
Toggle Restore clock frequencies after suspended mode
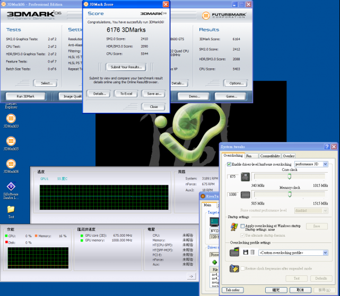pos(242,268)
